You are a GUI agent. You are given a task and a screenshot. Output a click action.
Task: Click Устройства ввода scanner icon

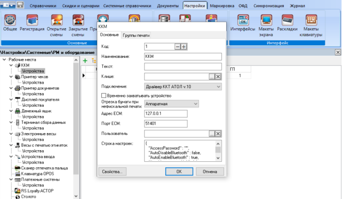(x=18, y=157)
